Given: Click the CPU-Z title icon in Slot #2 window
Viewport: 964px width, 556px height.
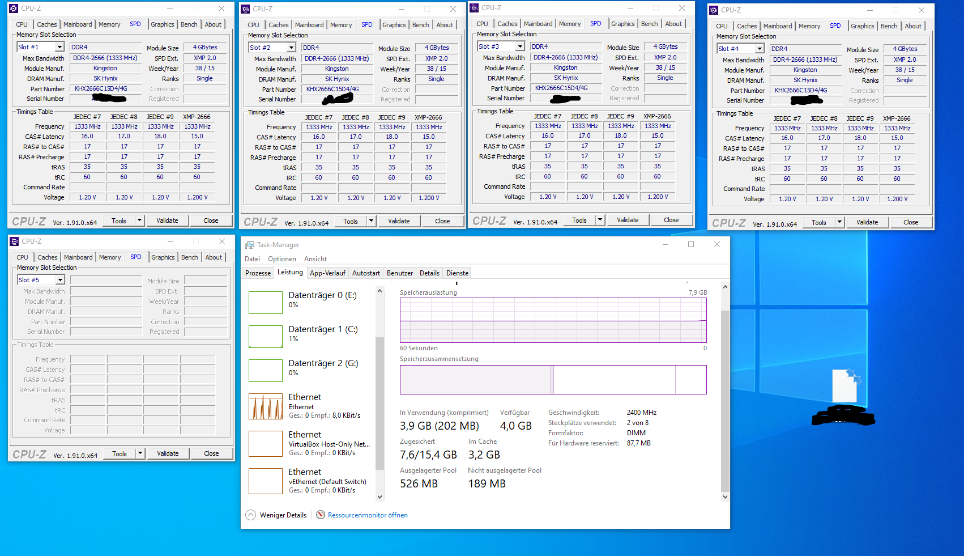Looking at the screenshot, I should 246,9.
